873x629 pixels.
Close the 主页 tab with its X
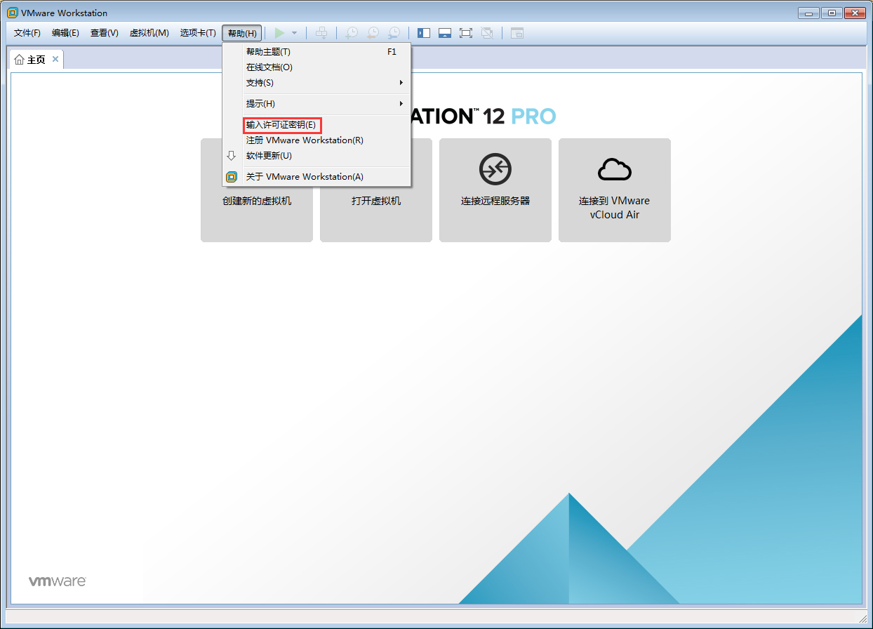pos(55,59)
